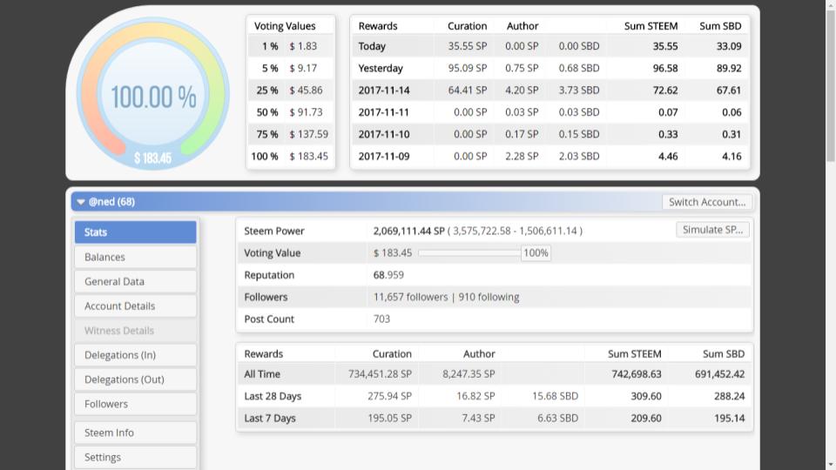The image size is (836, 470).
Task: Click the $ 183.45 value under the gauge
Action: 153,158
